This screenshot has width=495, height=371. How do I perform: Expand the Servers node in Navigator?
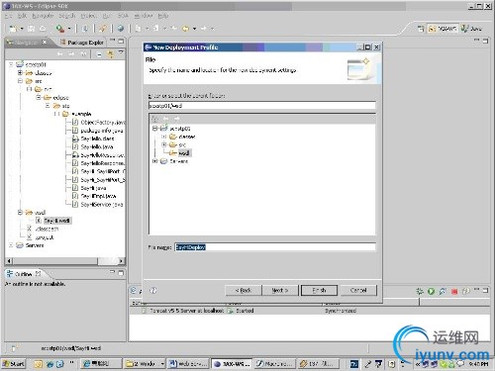[x=11, y=245]
